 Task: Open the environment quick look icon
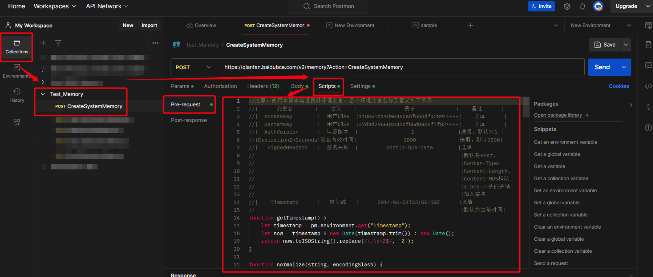point(648,25)
